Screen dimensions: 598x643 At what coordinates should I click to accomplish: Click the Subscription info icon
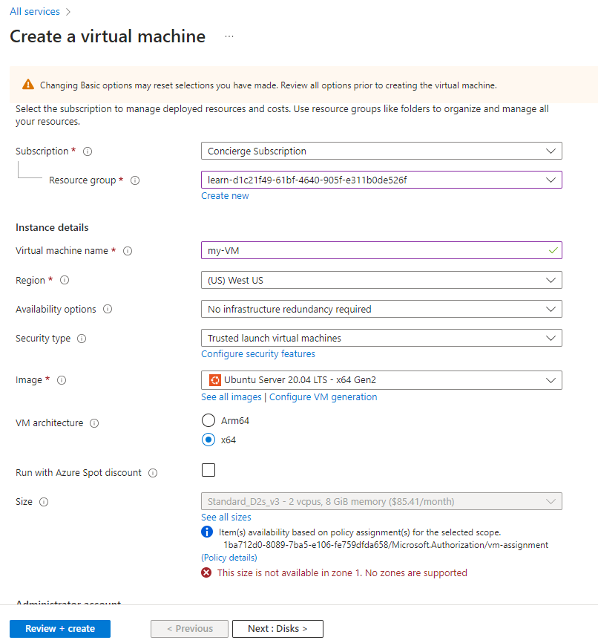[88, 151]
